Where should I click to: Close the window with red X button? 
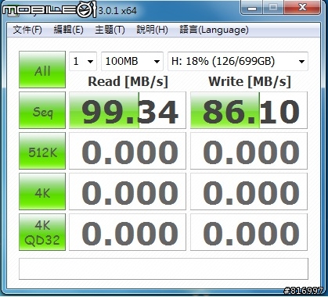pos(302,7)
